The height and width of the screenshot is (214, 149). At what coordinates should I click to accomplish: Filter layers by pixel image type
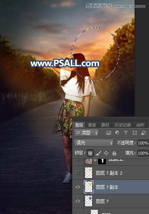[108, 133]
